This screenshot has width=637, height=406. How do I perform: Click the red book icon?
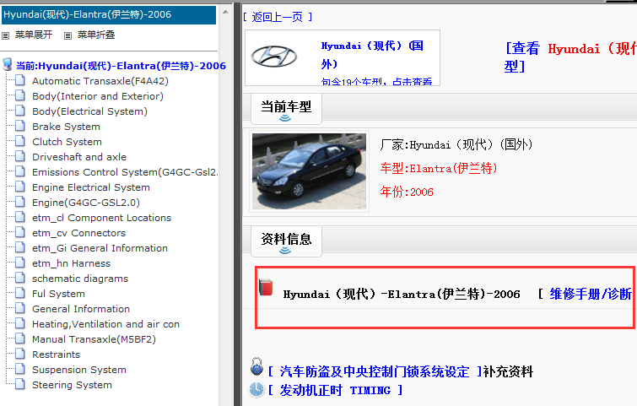266,288
